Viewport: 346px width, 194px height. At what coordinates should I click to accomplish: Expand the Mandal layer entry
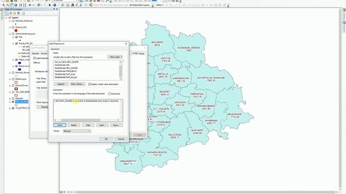click(x=10, y=98)
